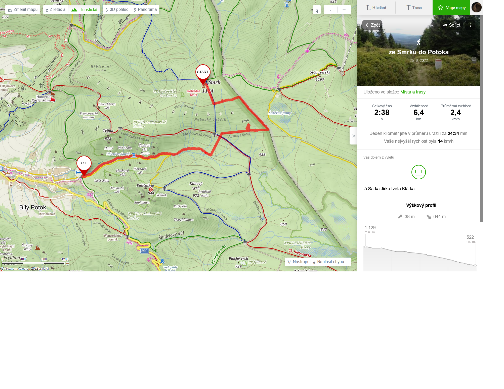The width and height of the screenshot is (504, 389).
Task: Click the user profile avatar
Action: [x=476, y=8]
